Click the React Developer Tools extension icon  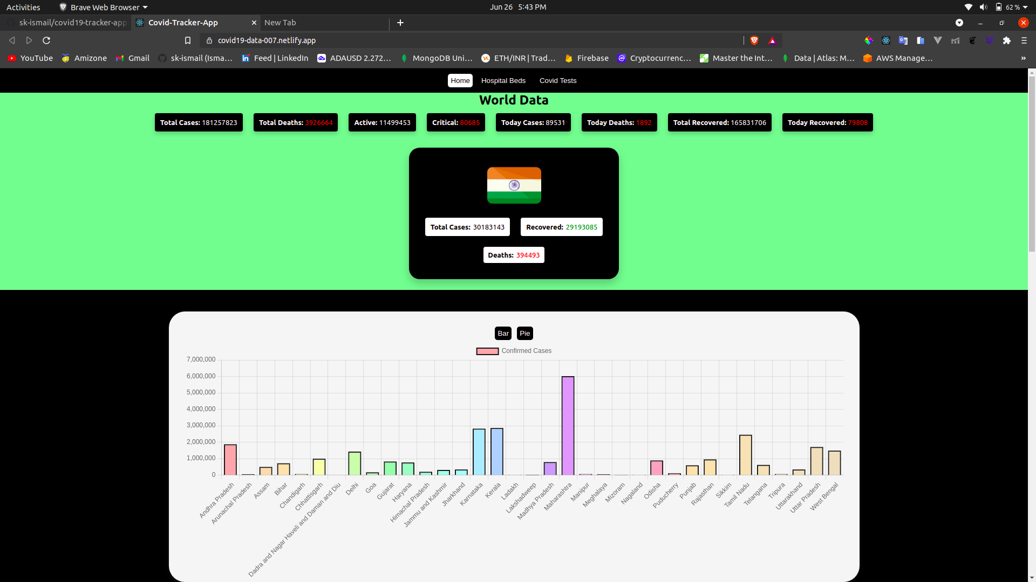pos(886,40)
